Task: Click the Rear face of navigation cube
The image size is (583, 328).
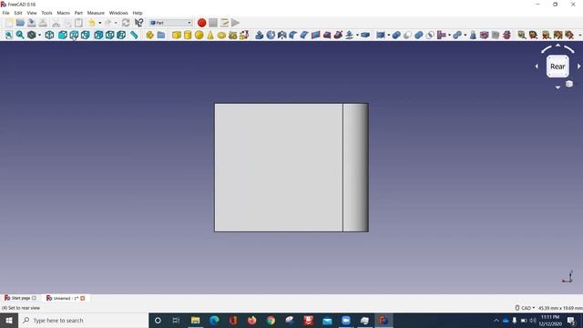Action: (557, 67)
